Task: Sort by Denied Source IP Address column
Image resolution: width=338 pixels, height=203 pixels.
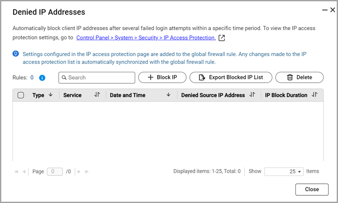Action: (x=252, y=95)
